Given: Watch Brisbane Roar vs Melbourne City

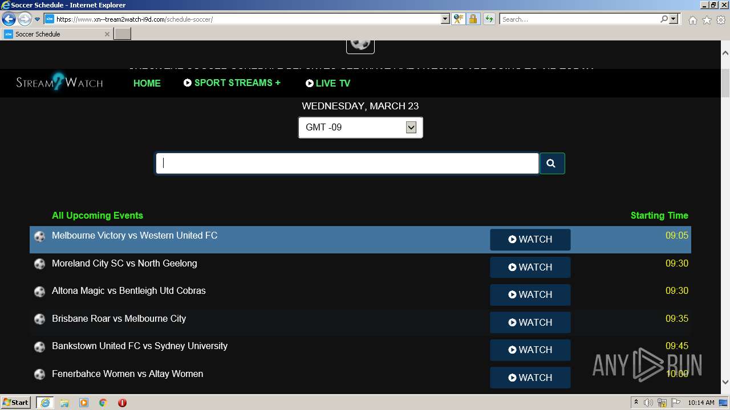Looking at the screenshot, I should pos(530,322).
